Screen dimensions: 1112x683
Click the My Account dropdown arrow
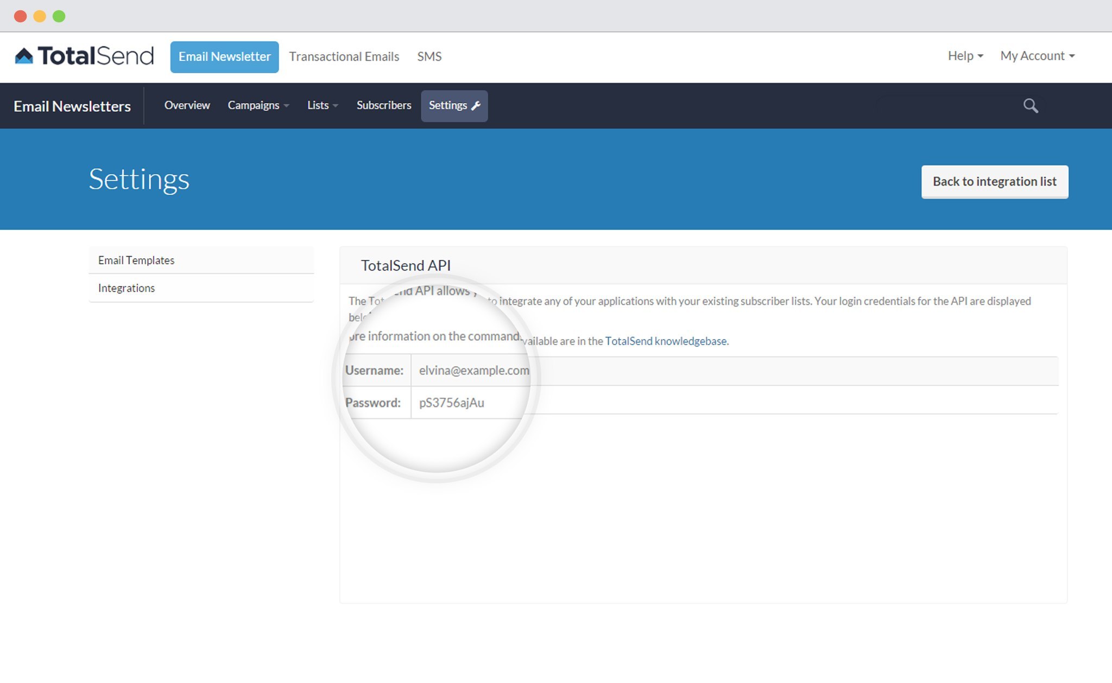coord(1073,55)
